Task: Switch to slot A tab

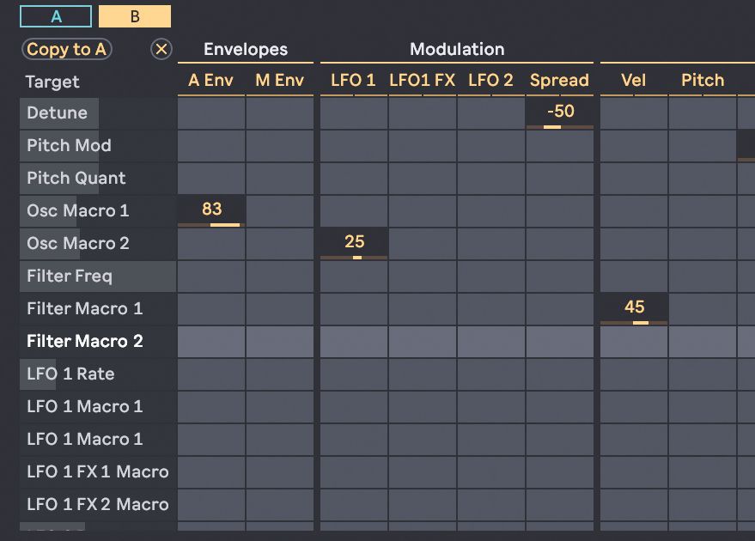Action: click(56, 16)
